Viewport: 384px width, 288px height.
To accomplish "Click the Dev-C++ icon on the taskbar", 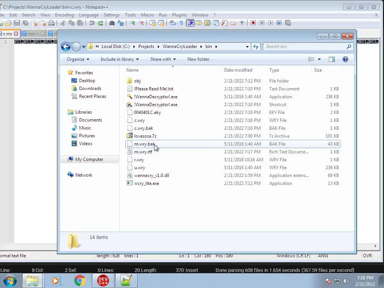I will point(103,280).
